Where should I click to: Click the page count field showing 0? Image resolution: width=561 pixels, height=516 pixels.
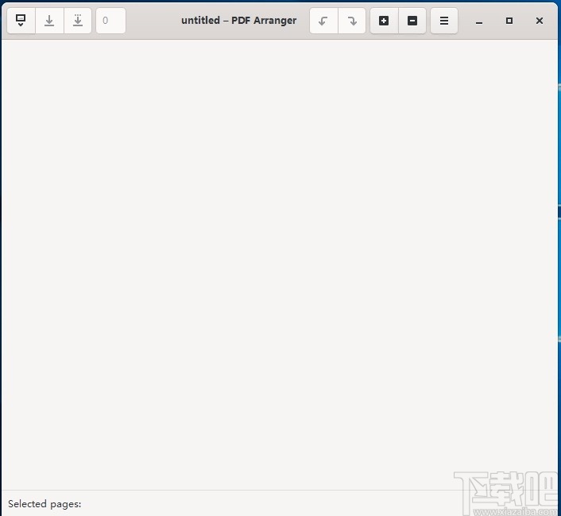pyautogui.click(x=111, y=21)
